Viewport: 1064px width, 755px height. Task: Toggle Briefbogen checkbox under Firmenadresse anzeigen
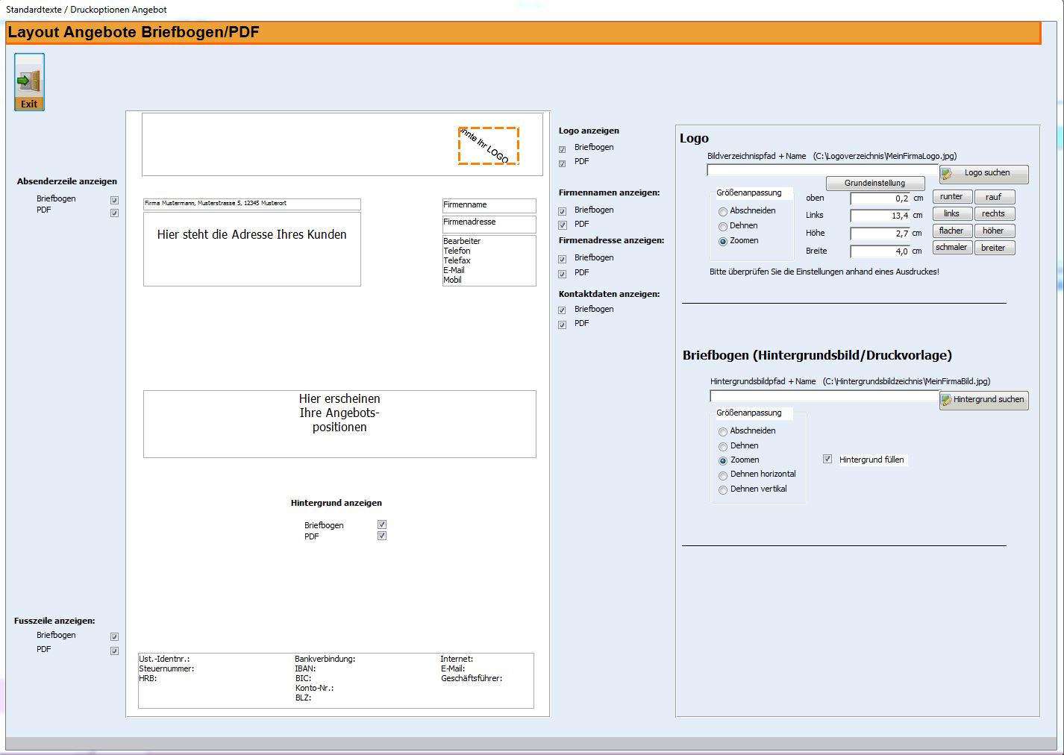[563, 259]
